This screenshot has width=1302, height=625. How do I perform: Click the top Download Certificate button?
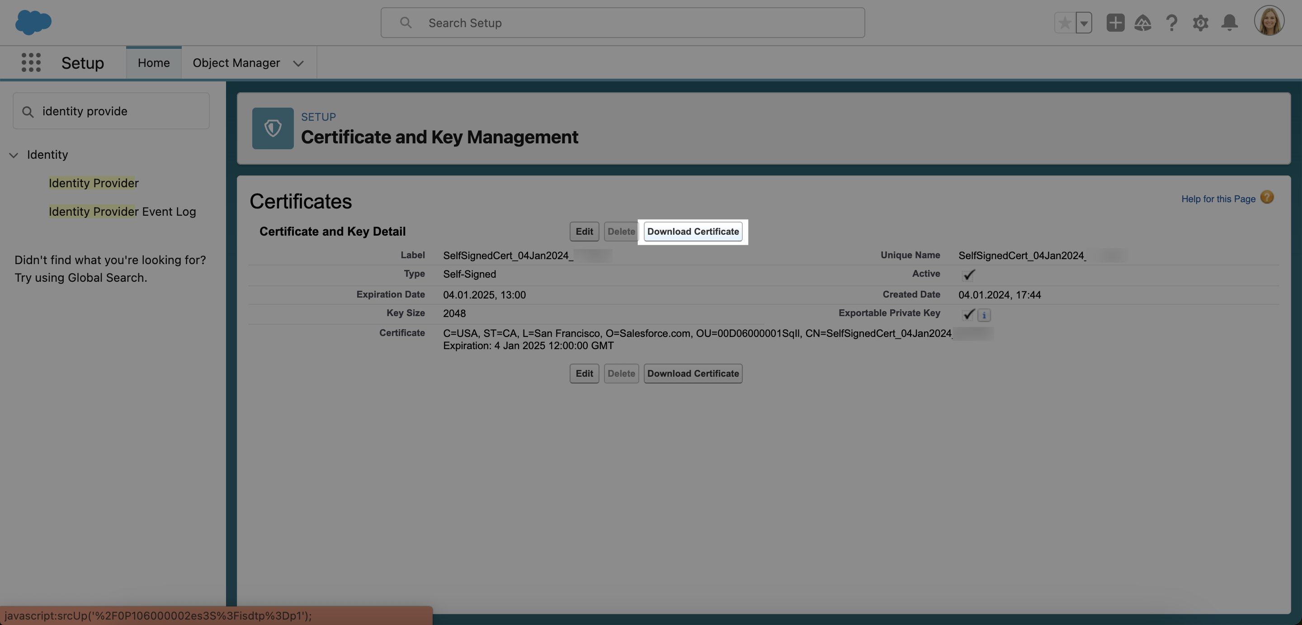[693, 232]
